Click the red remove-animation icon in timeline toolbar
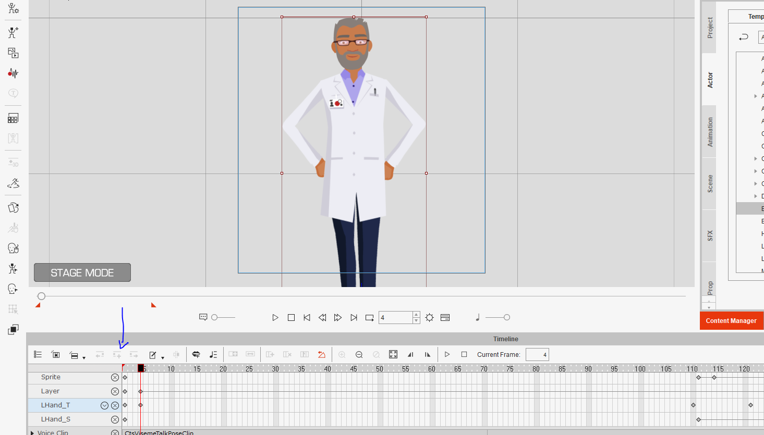This screenshot has height=435, width=764. click(x=322, y=354)
